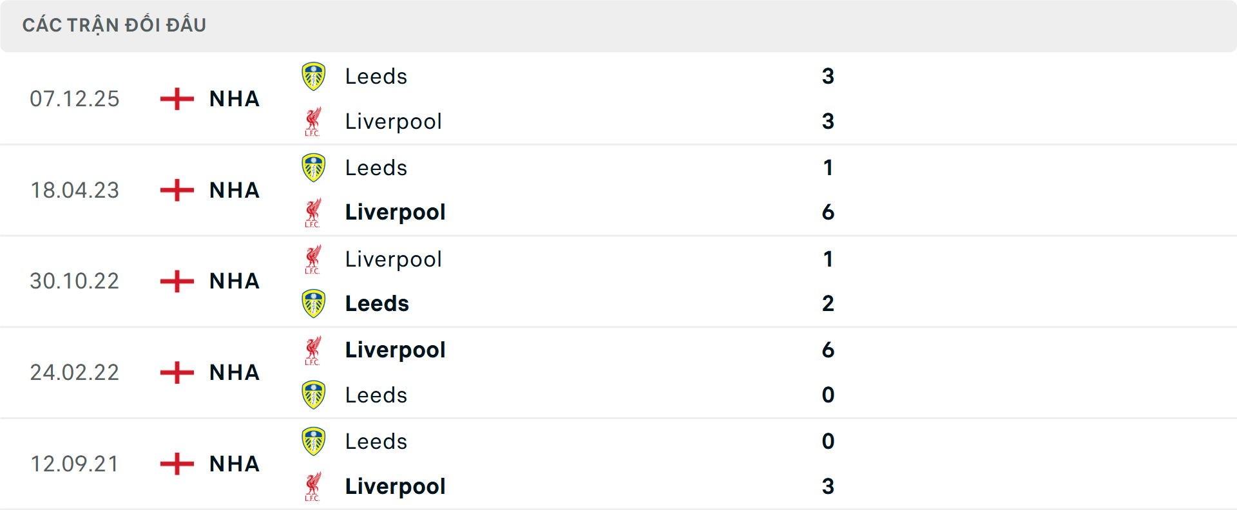Image resolution: width=1237 pixels, height=510 pixels.
Task: Click the score 6 for Liverpool on 18.04.23
Action: pyautogui.click(x=829, y=212)
